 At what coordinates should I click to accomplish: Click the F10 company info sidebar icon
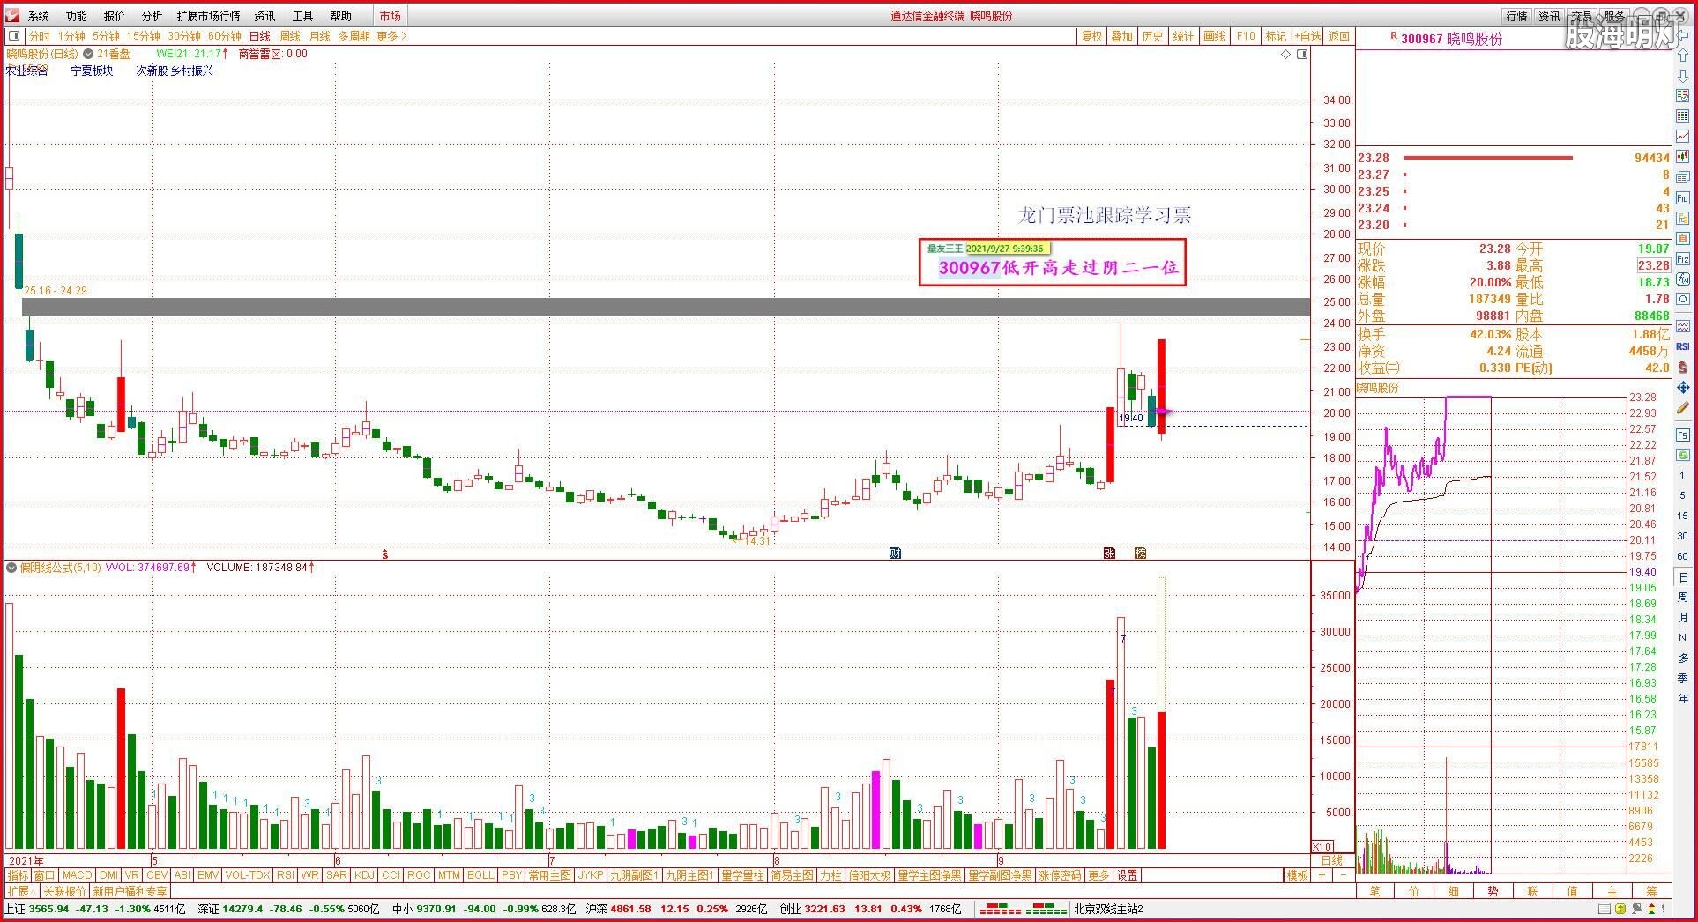coord(1683,197)
